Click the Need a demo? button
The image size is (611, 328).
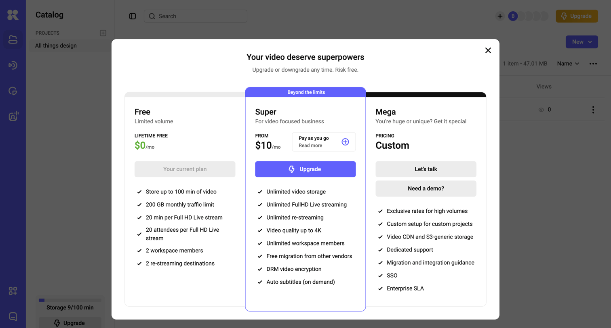pyautogui.click(x=426, y=189)
